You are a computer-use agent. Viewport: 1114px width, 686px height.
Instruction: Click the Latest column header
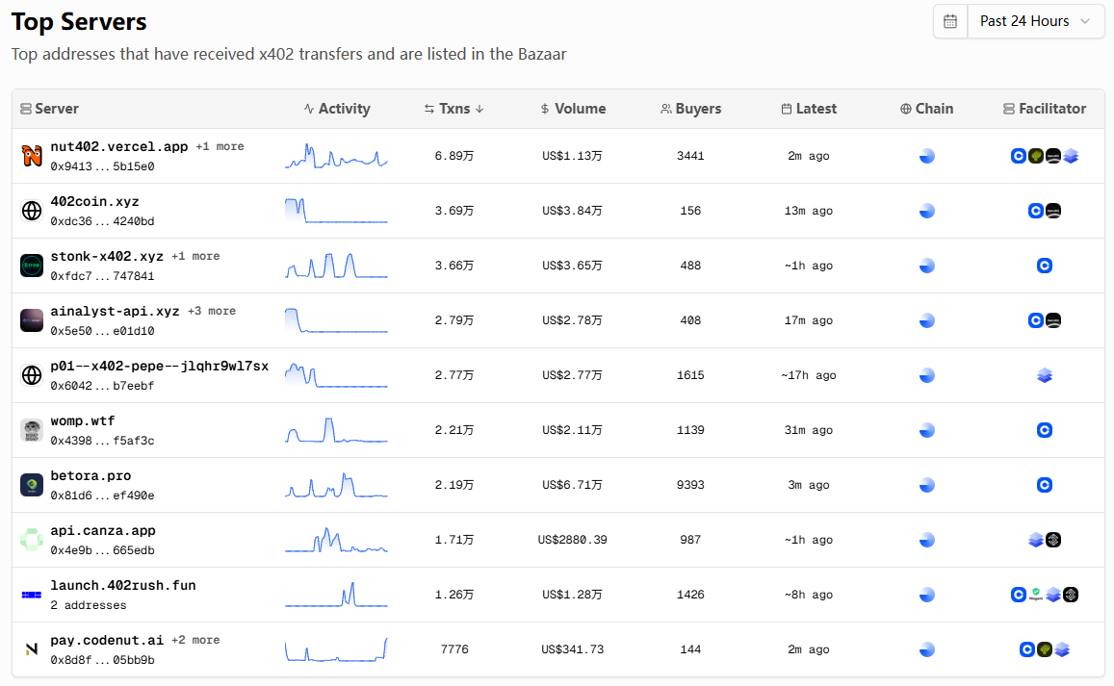pos(809,109)
